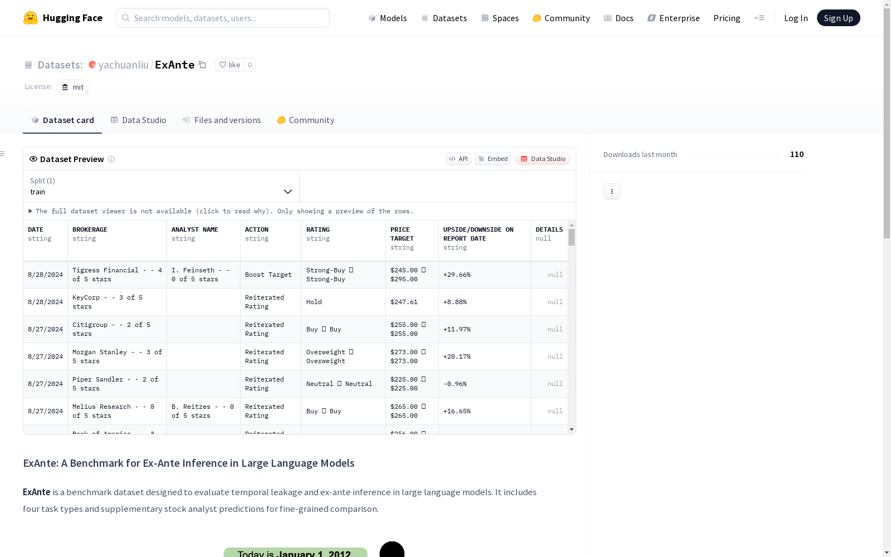Select the Dataset card tab
This screenshot has height=557, width=891.
click(62, 120)
